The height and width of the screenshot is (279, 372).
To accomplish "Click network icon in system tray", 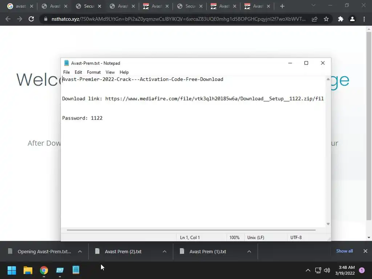I will coord(318,270).
